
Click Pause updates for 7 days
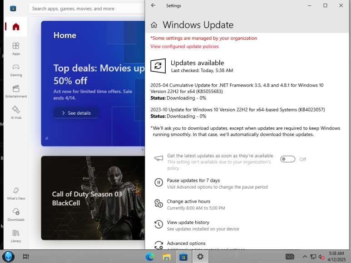coord(193,180)
